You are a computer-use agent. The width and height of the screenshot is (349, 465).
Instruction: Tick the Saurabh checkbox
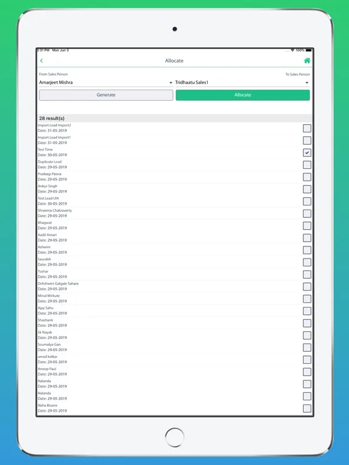pyautogui.click(x=307, y=262)
